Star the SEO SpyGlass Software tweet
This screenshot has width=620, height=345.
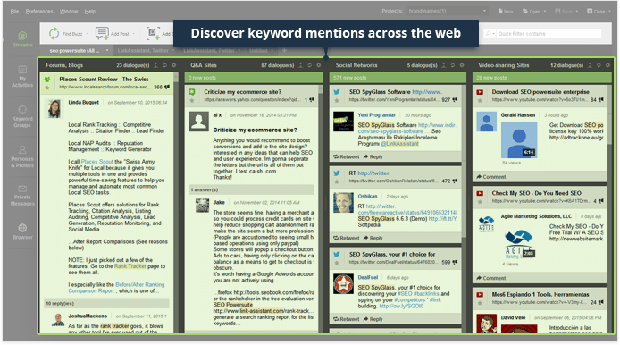pyautogui.click(x=337, y=100)
